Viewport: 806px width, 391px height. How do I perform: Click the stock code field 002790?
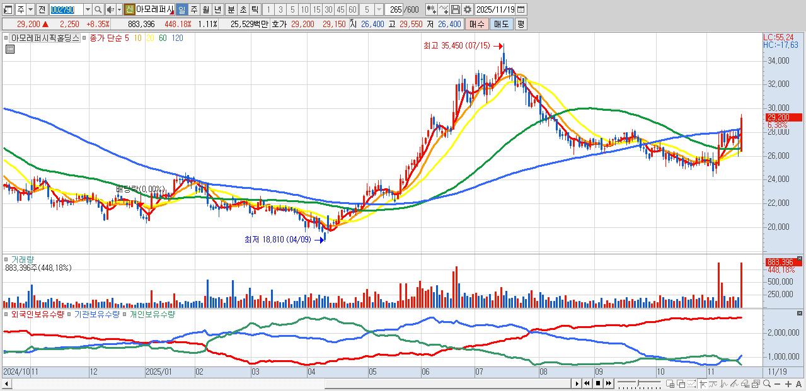click(66, 9)
